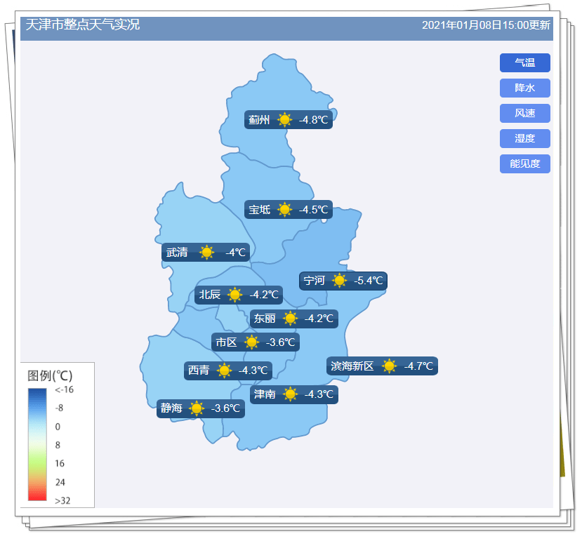Select the 武清 district name
The height and width of the screenshot is (534, 582).
[x=177, y=253]
